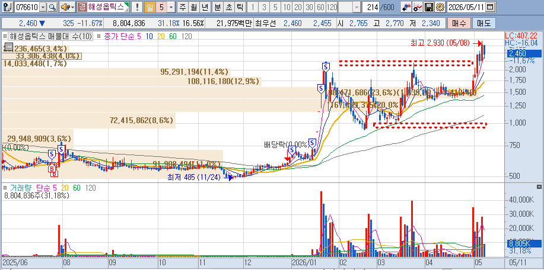Toggle square box beside 해성옵틱스 매물대
The width and height of the screenshot is (544, 270).
[x=5, y=36]
